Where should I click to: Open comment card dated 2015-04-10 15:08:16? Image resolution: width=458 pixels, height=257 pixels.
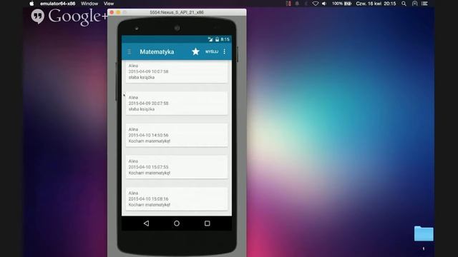(177, 198)
